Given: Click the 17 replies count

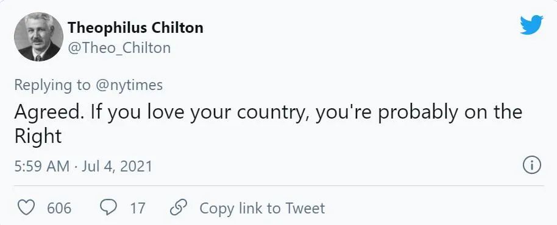Looking at the screenshot, I should (x=138, y=208).
